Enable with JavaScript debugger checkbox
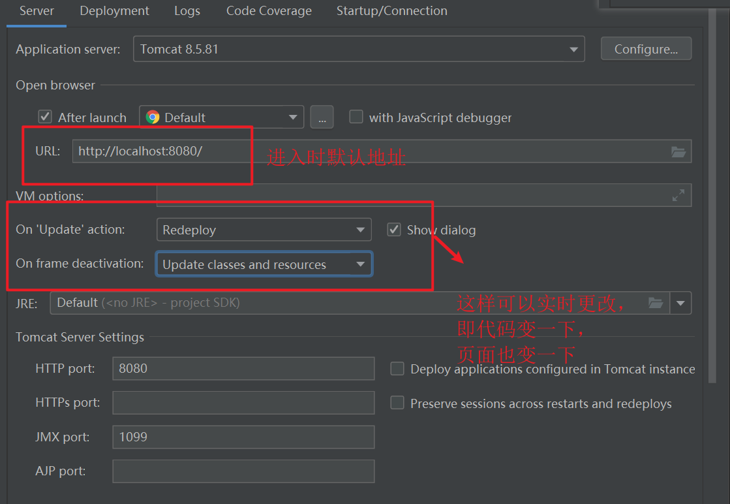The width and height of the screenshot is (730, 504). click(356, 116)
